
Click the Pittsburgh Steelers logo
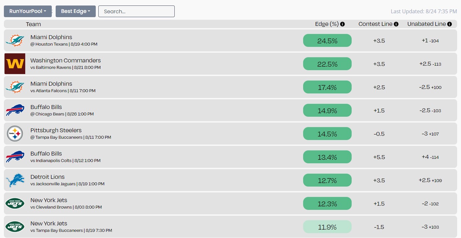[15, 134]
